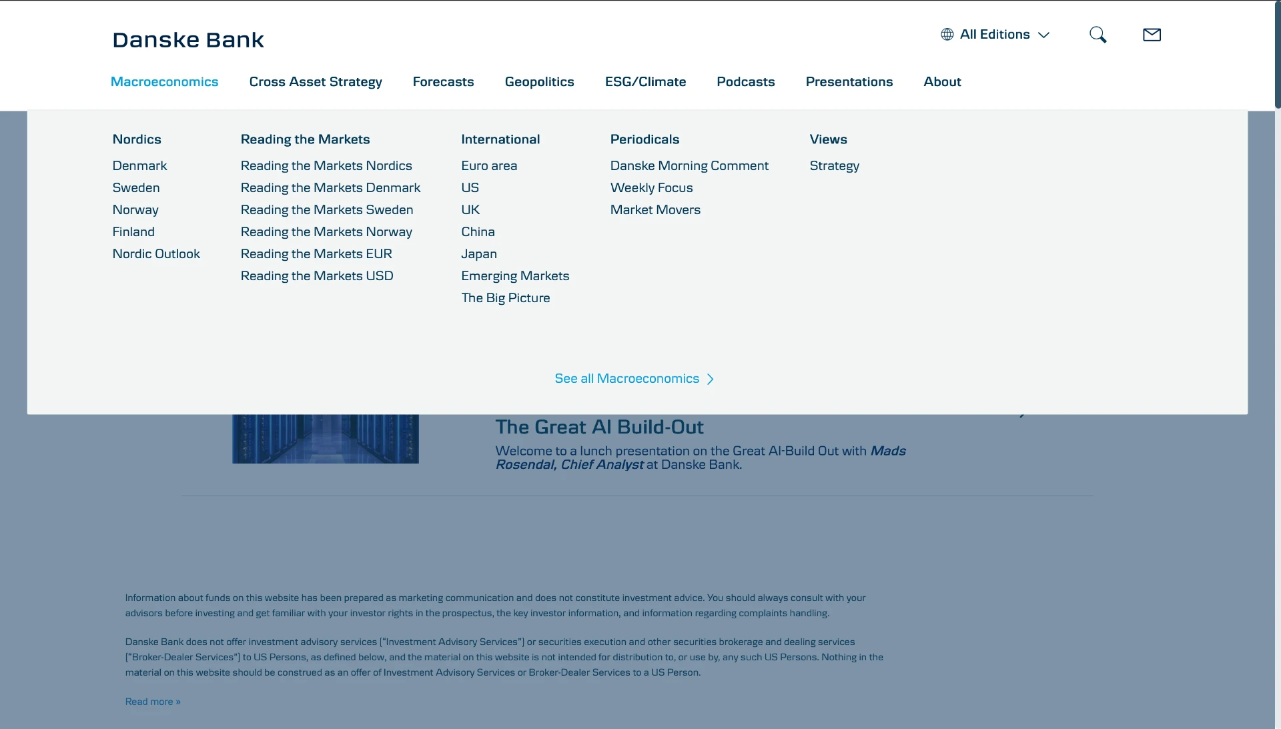Click the Danske Bank logo
Image resolution: width=1281 pixels, height=729 pixels.
188,40
